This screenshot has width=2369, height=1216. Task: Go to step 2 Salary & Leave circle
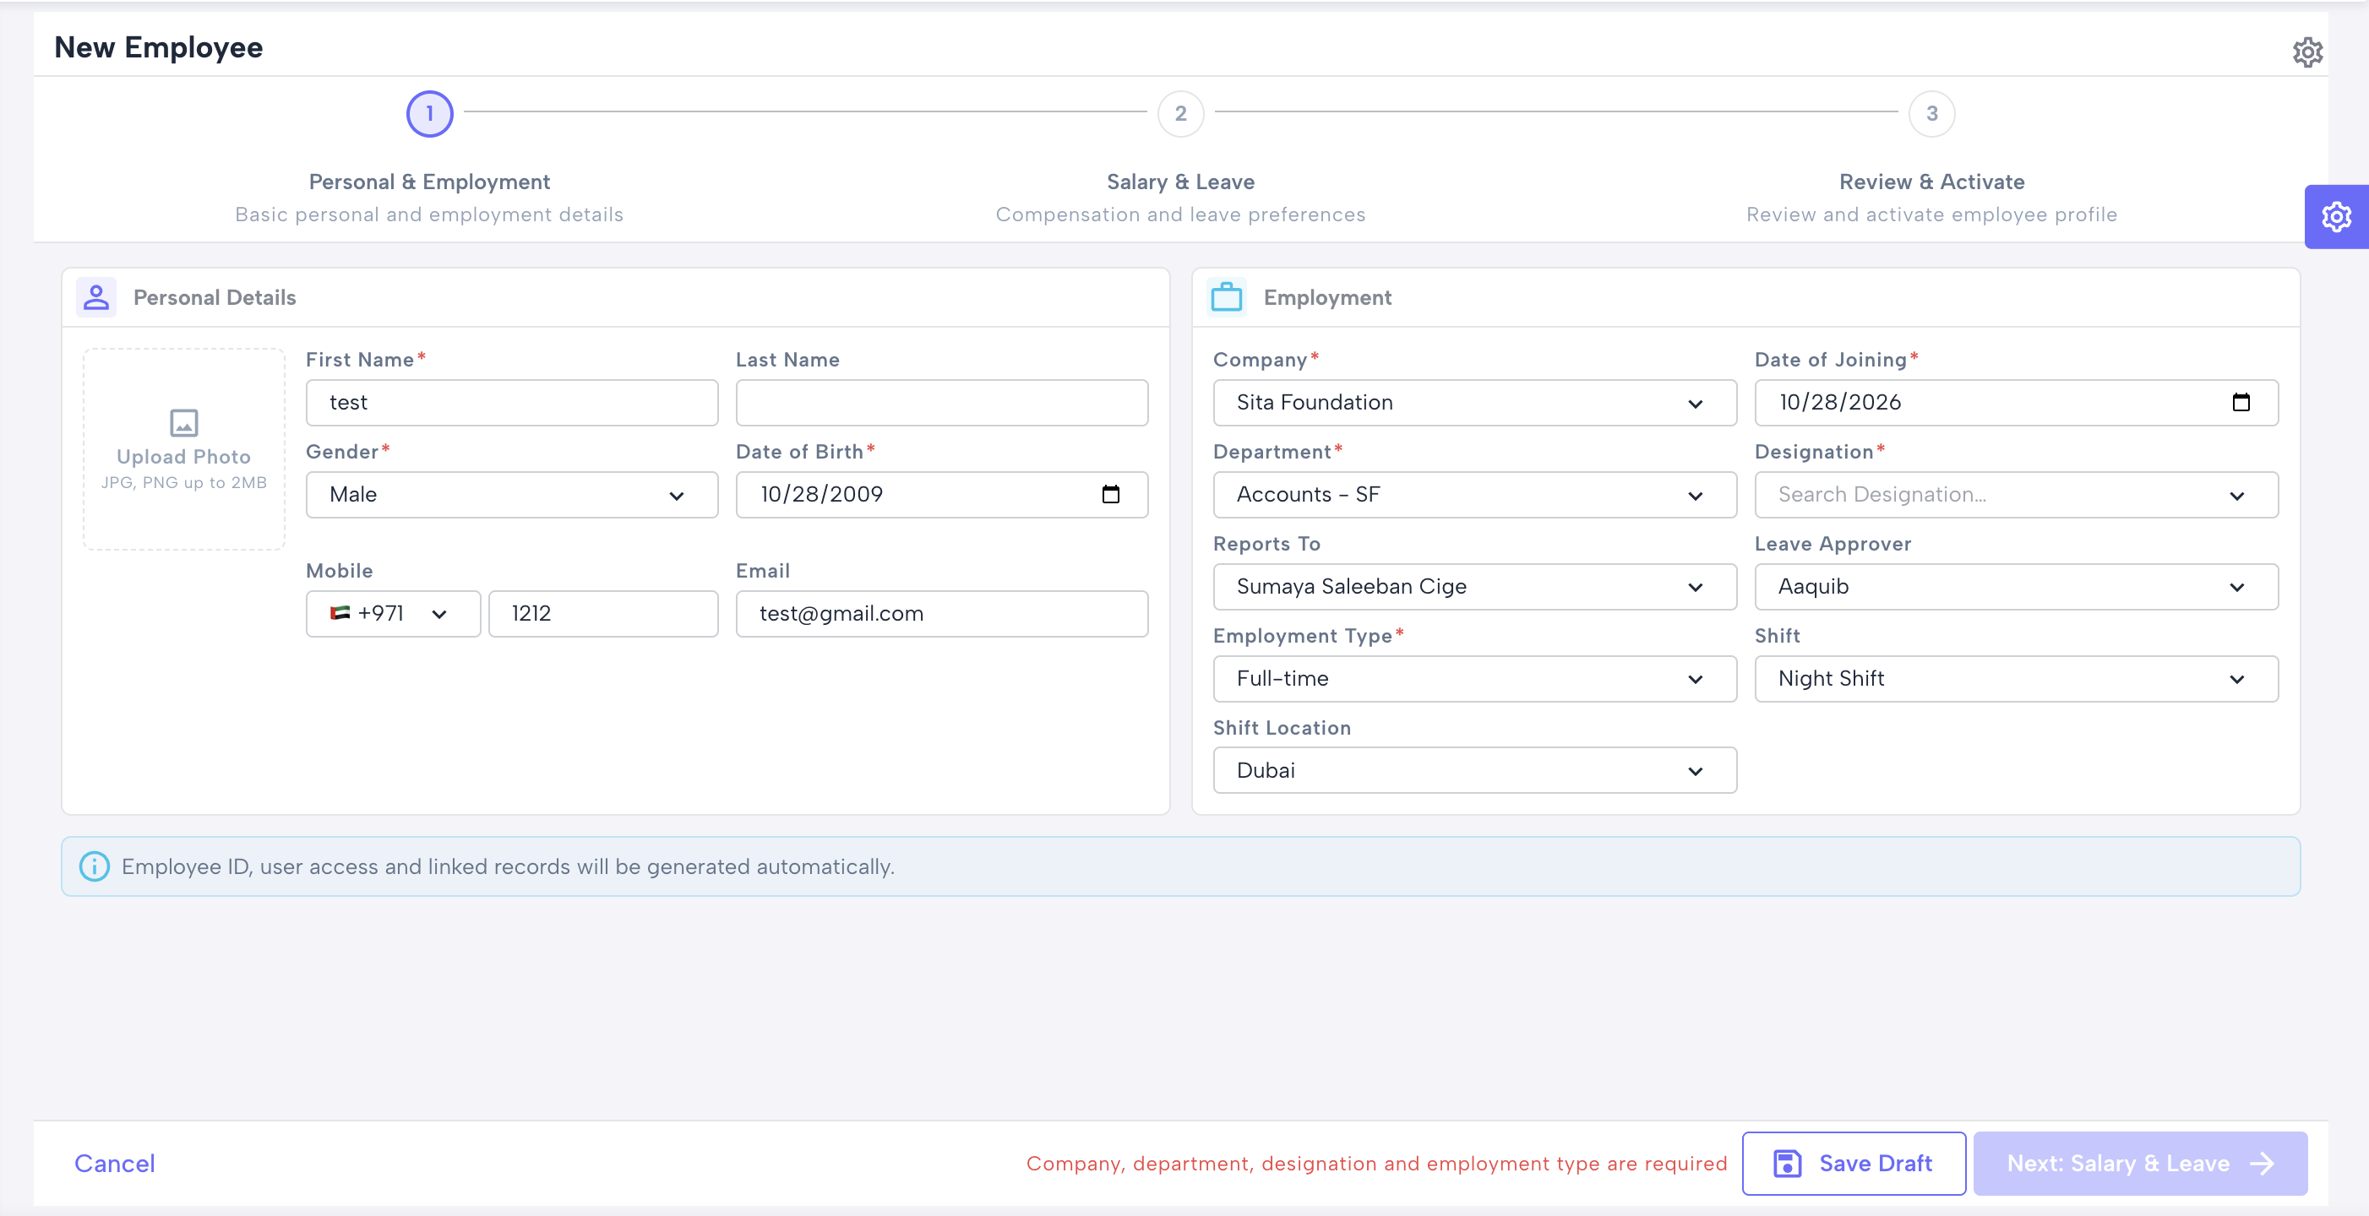(x=1181, y=113)
